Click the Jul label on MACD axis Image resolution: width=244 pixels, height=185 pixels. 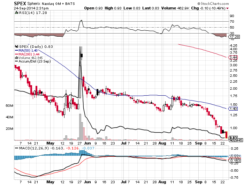coord(124,182)
